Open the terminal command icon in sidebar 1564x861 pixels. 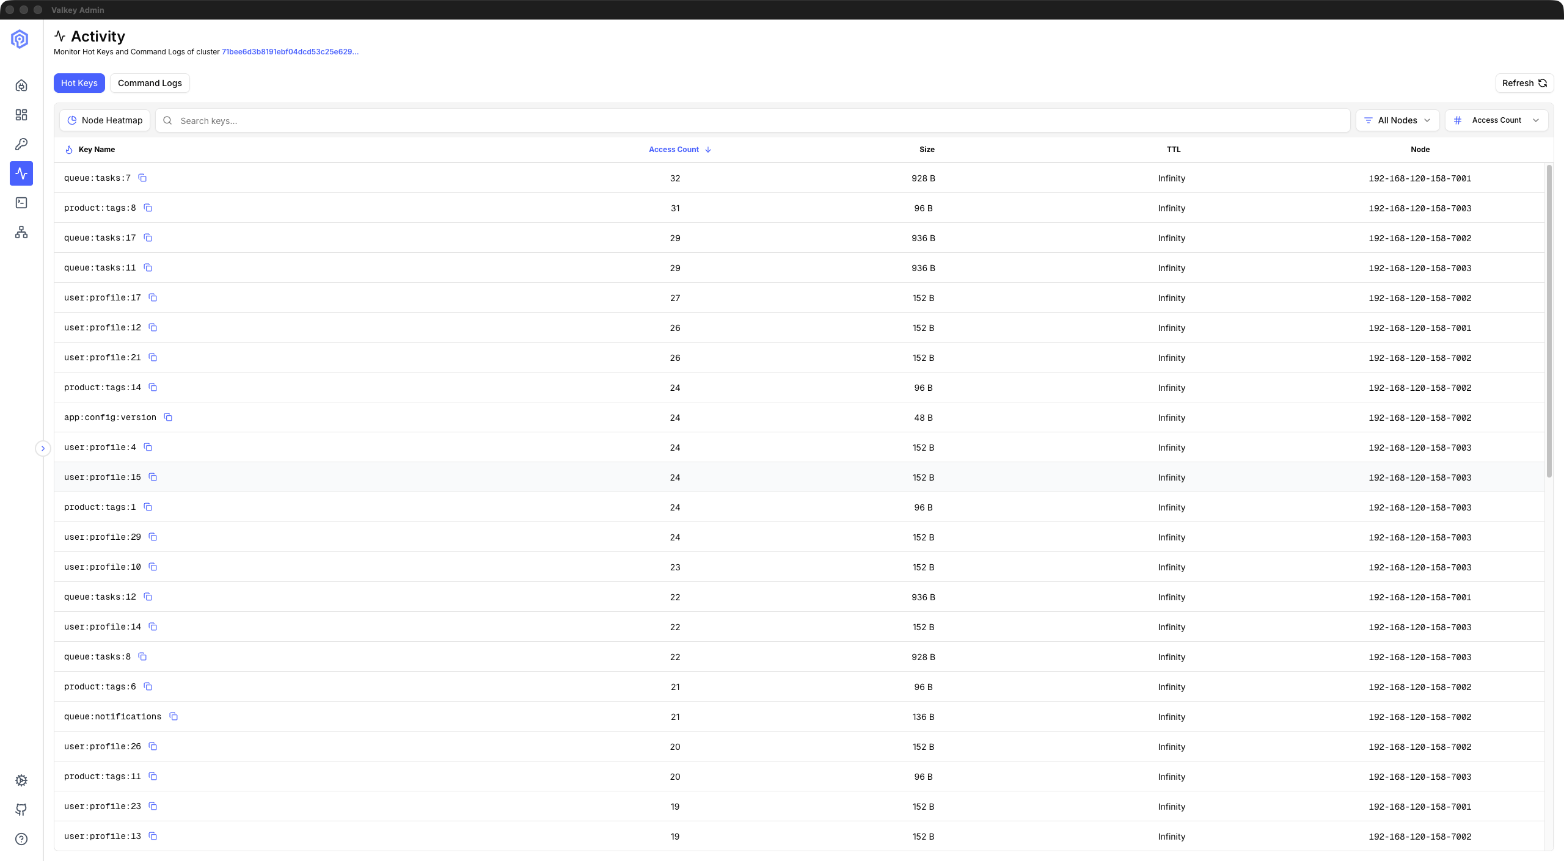[21, 203]
